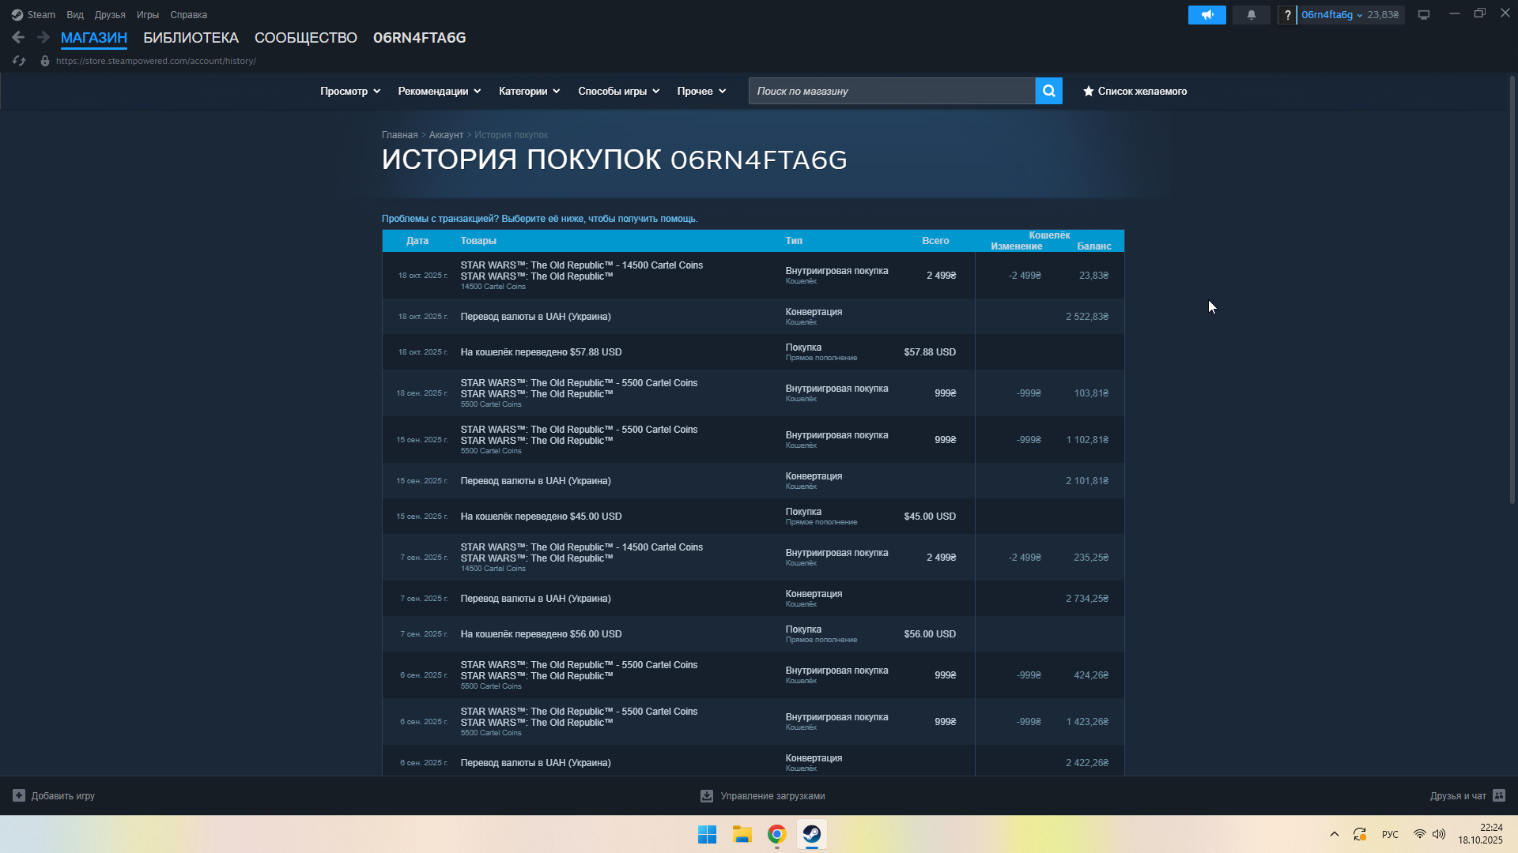Click the announcements megaphone icon

pos(1206,15)
